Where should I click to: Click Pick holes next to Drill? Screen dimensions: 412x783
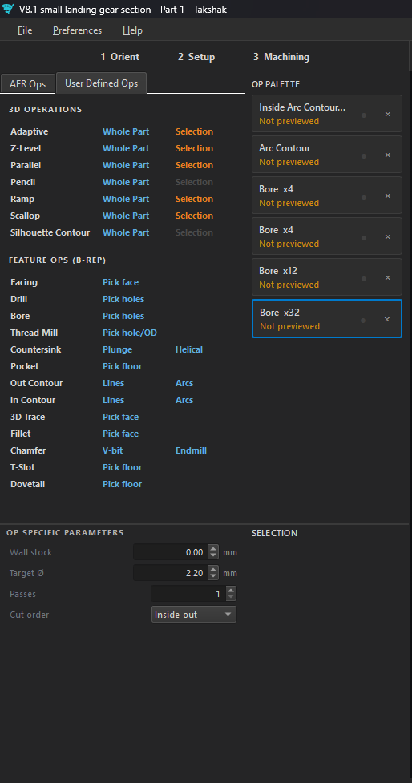pyautogui.click(x=123, y=299)
